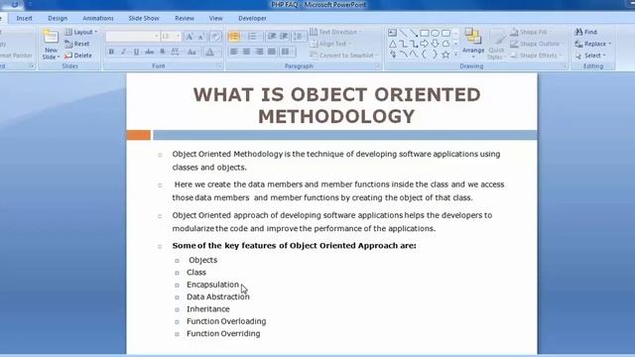Open the Shape Fill dropdown
This screenshot has height=357, width=635.
point(532,32)
